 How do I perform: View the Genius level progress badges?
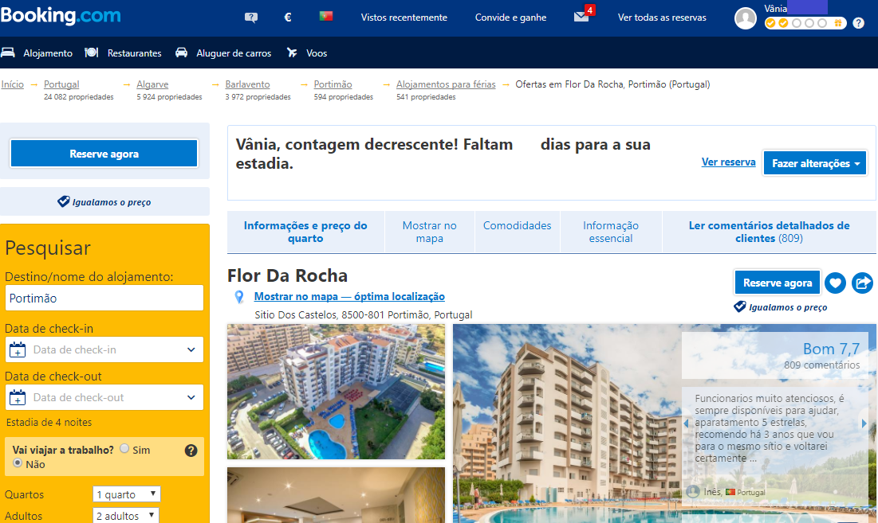tap(805, 23)
